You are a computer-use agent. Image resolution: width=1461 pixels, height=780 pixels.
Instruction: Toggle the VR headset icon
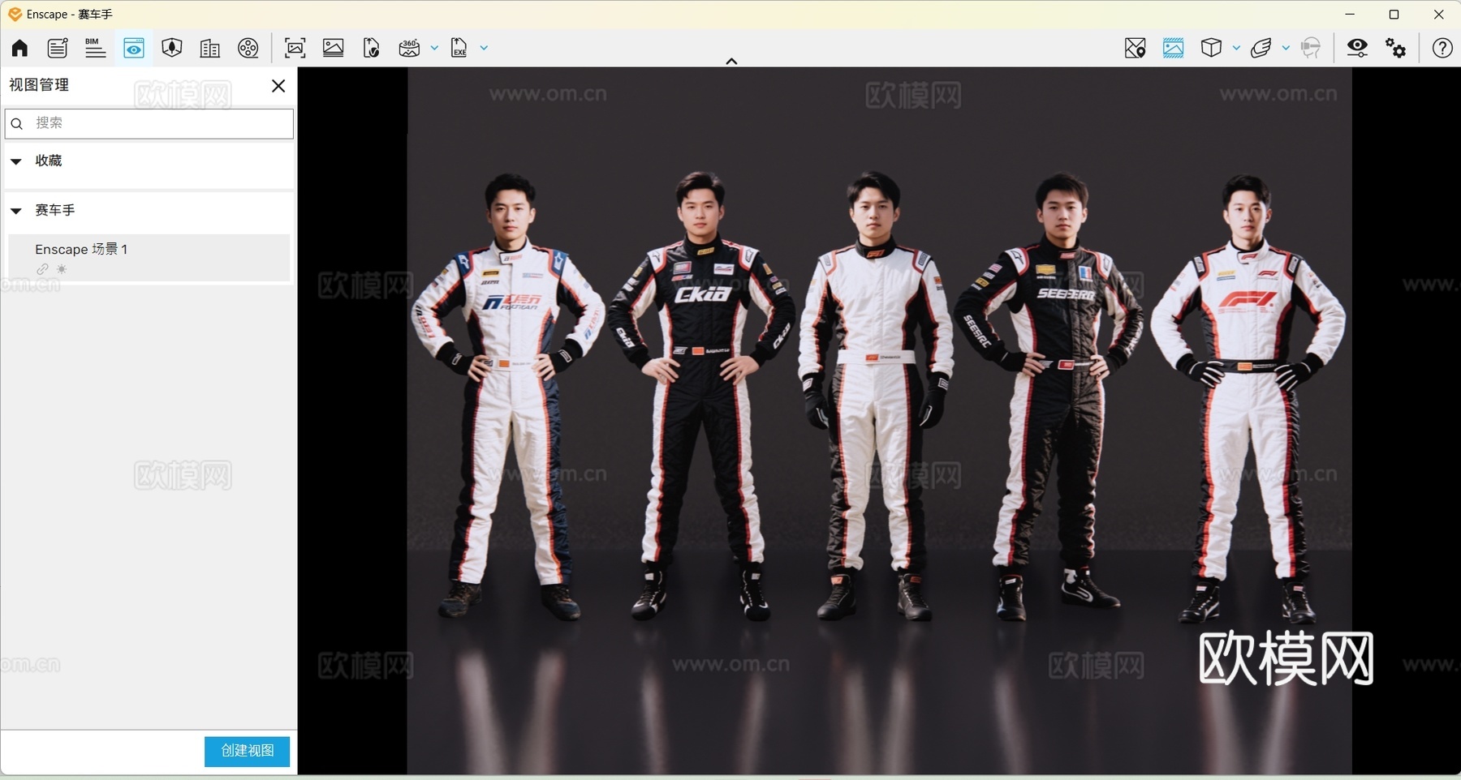click(1311, 48)
